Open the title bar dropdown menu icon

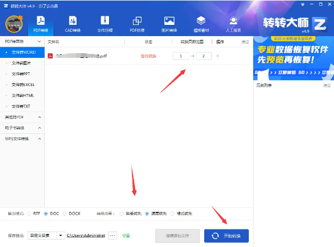303,4
